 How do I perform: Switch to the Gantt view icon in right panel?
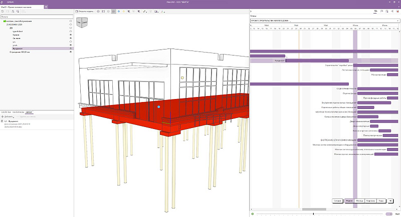375,11
